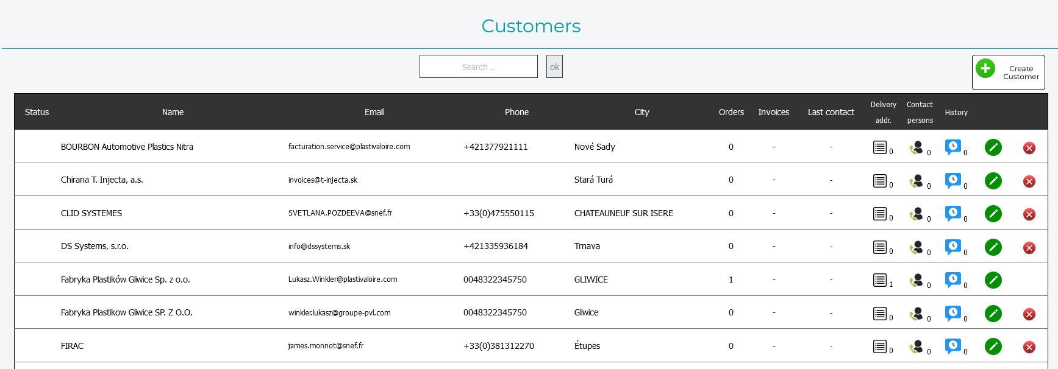Delete BOURBON Automotive Plastics Nitra customer

coord(1029,148)
